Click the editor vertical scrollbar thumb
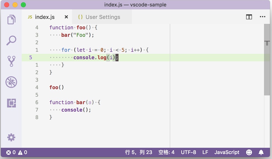The height and width of the screenshot is (159, 272). 267,60
